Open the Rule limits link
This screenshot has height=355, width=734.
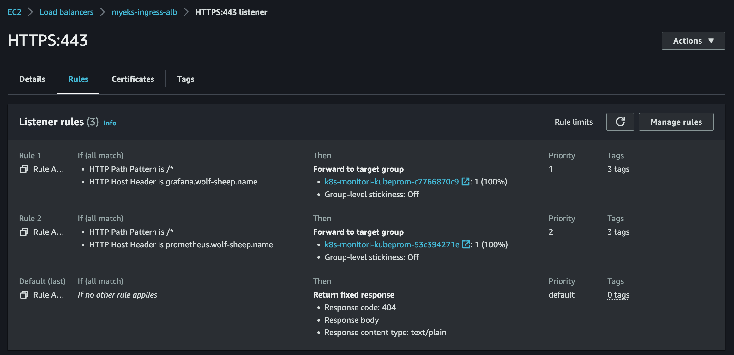click(x=574, y=122)
